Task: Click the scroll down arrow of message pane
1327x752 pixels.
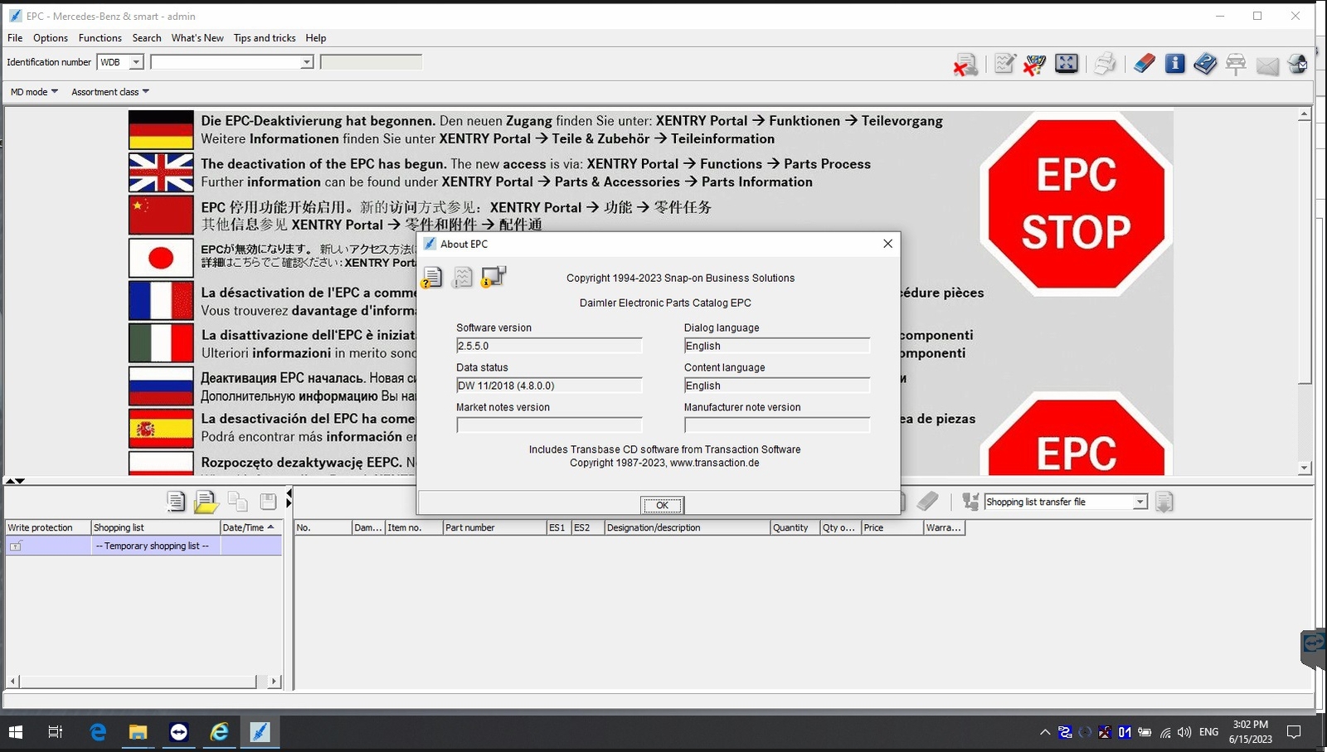Action: [1305, 468]
